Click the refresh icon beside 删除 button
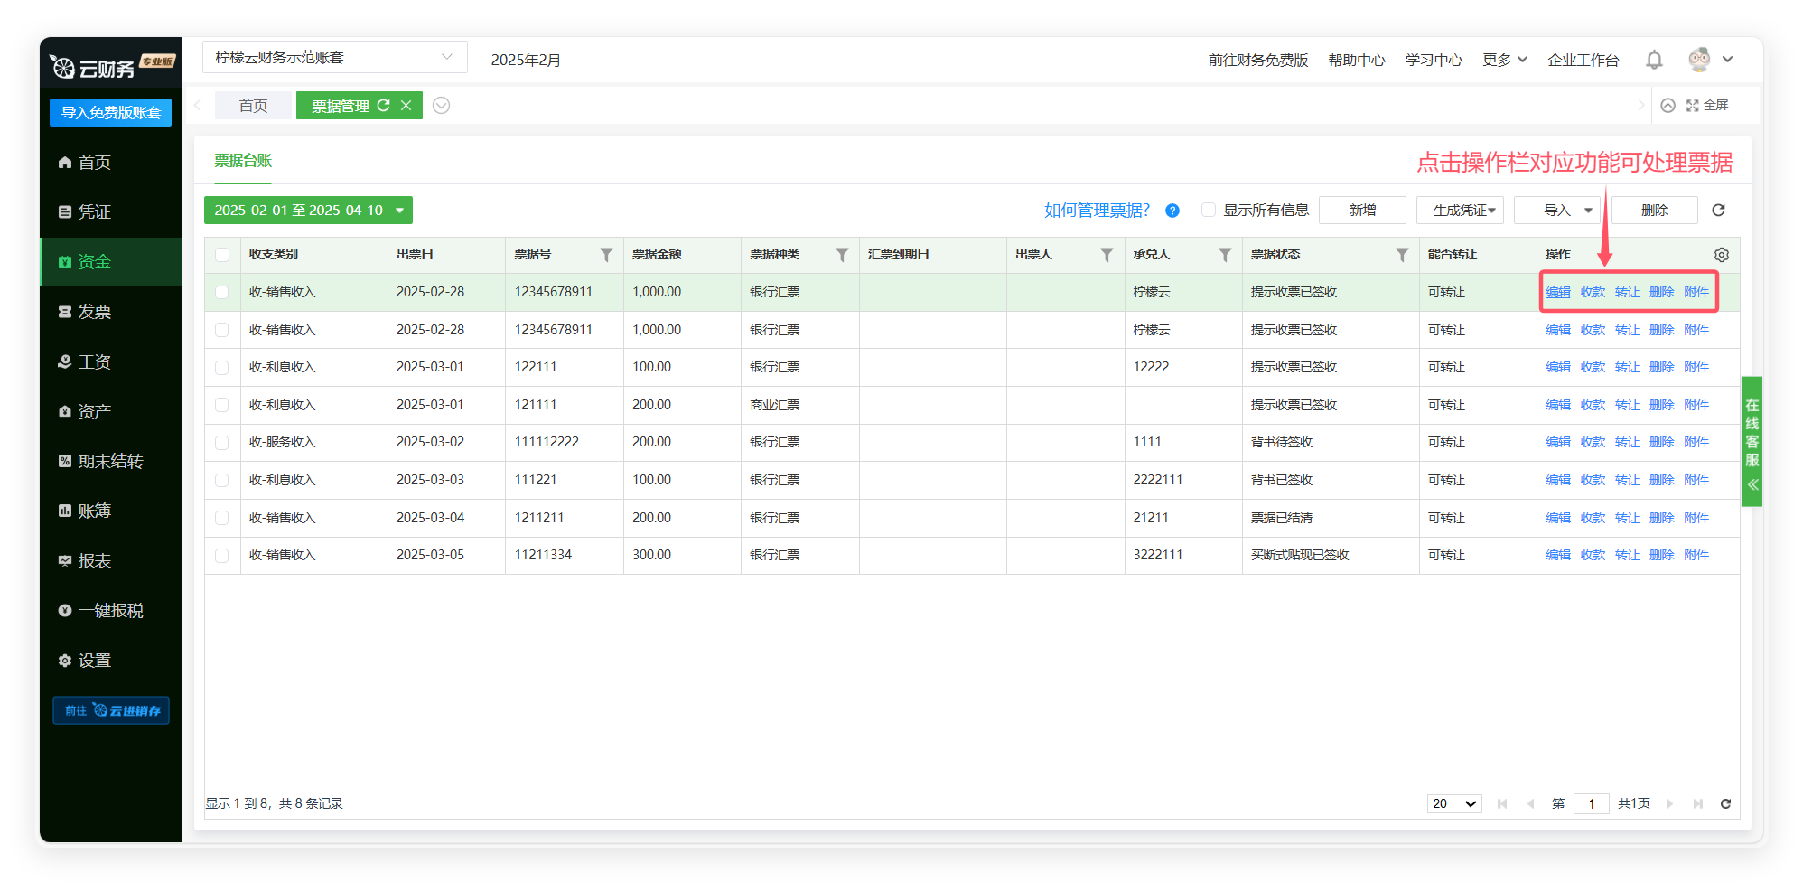Image resolution: width=1803 pixels, height=882 pixels. 1719,210
